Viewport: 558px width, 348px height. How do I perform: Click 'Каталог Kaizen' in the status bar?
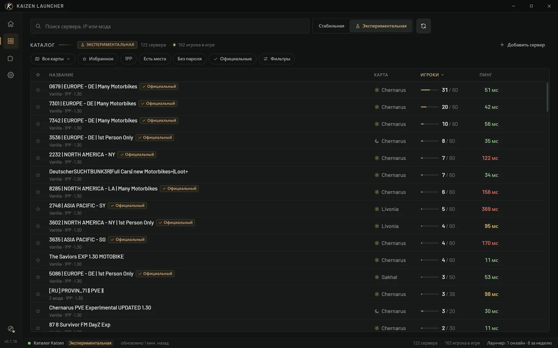click(49, 343)
